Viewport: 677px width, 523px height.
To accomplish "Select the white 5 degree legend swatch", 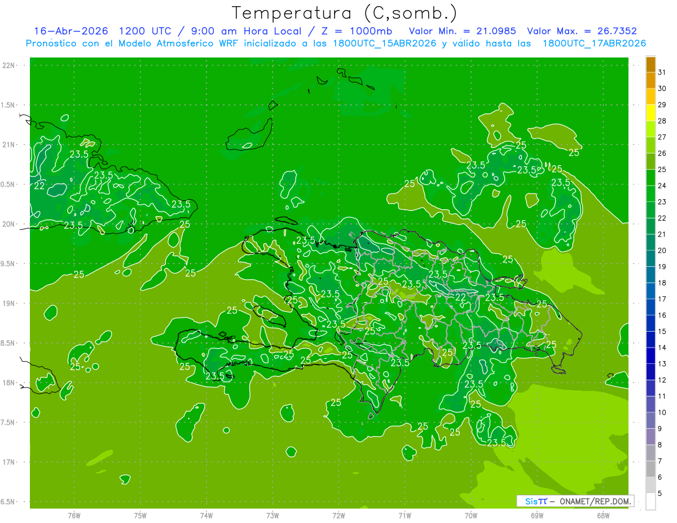I will [x=650, y=502].
